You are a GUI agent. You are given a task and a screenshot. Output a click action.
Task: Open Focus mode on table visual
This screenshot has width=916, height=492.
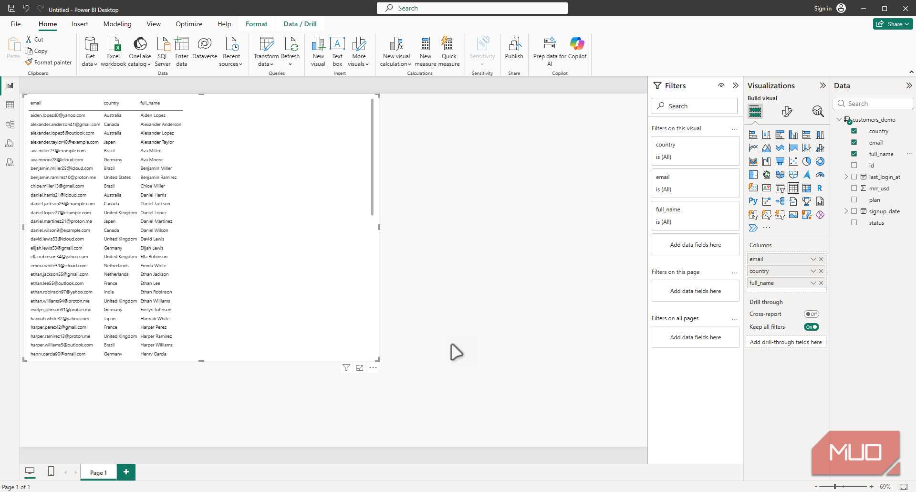click(x=360, y=368)
